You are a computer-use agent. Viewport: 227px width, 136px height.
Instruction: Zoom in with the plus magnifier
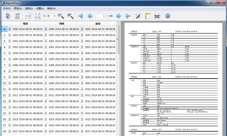click(x=70, y=16)
